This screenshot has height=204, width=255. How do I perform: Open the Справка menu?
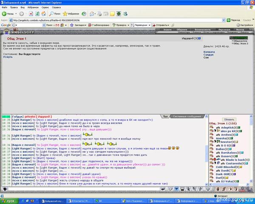coord(56,7)
